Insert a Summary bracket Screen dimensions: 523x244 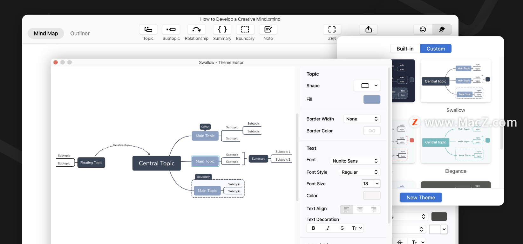(x=222, y=29)
